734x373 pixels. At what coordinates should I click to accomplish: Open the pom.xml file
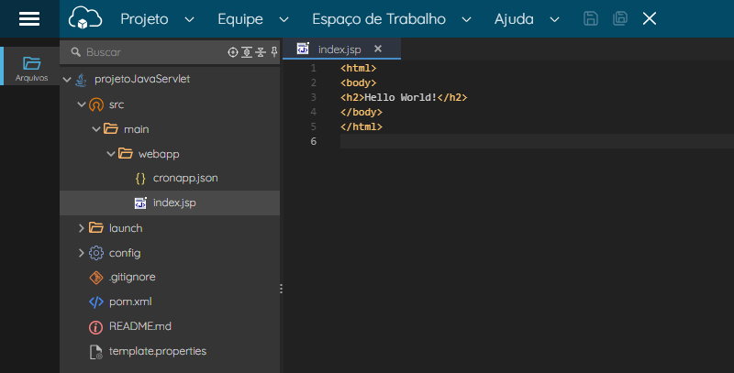click(x=130, y=302)
